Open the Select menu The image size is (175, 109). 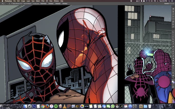pyautogui.click(x=38, y=1)
